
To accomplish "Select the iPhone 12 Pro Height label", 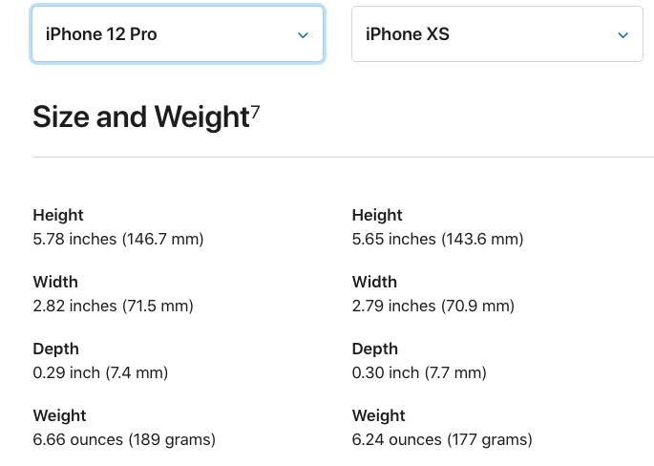I will [x=58, y=215].
